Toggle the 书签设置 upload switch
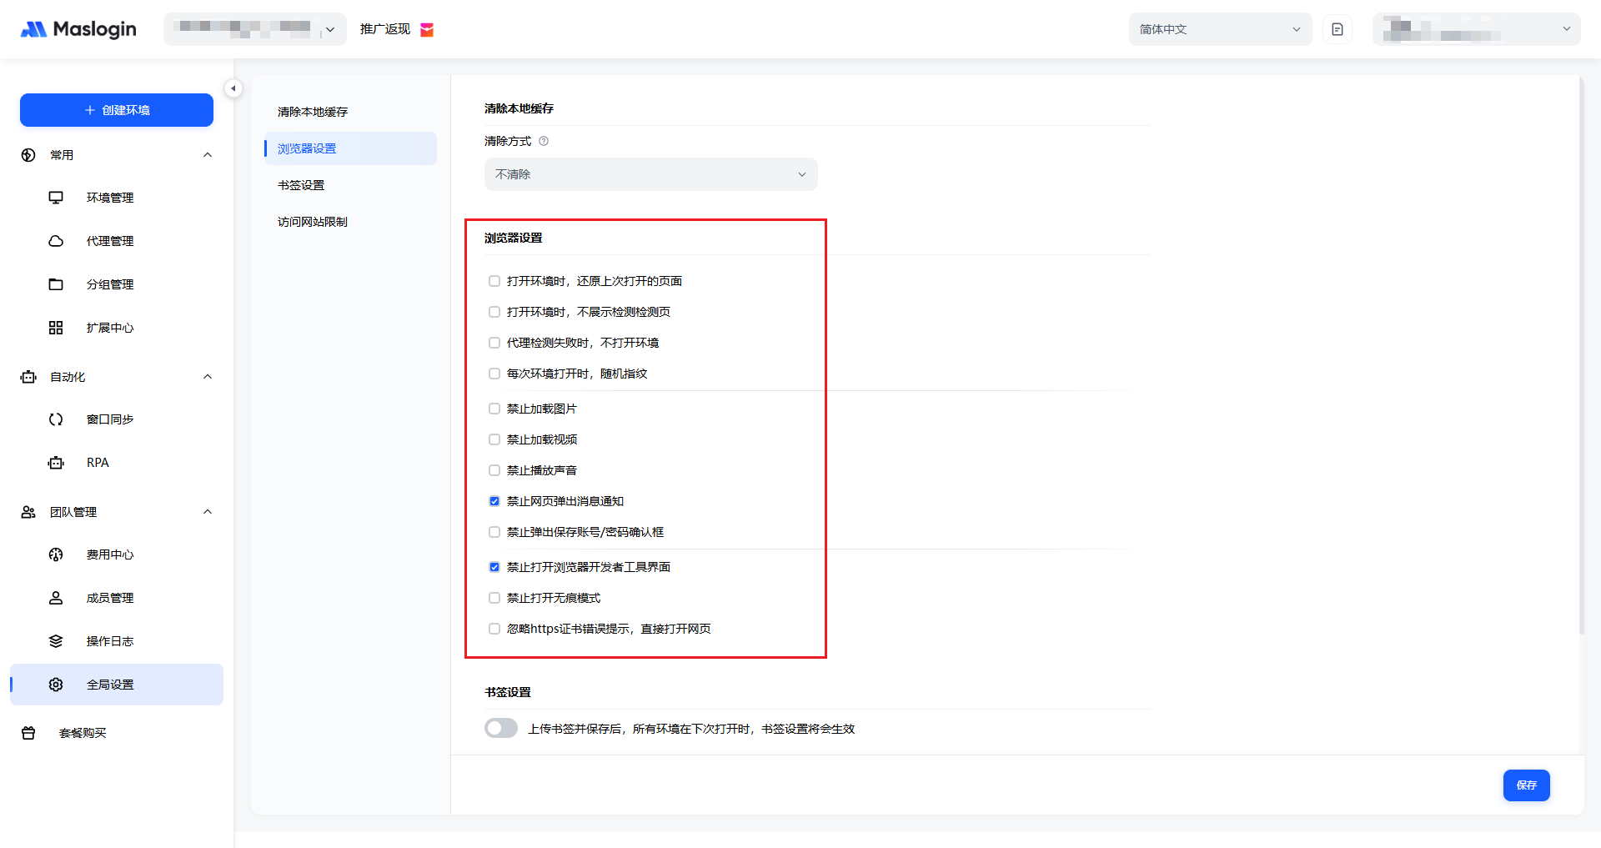1601x848 pixels. 501,728
